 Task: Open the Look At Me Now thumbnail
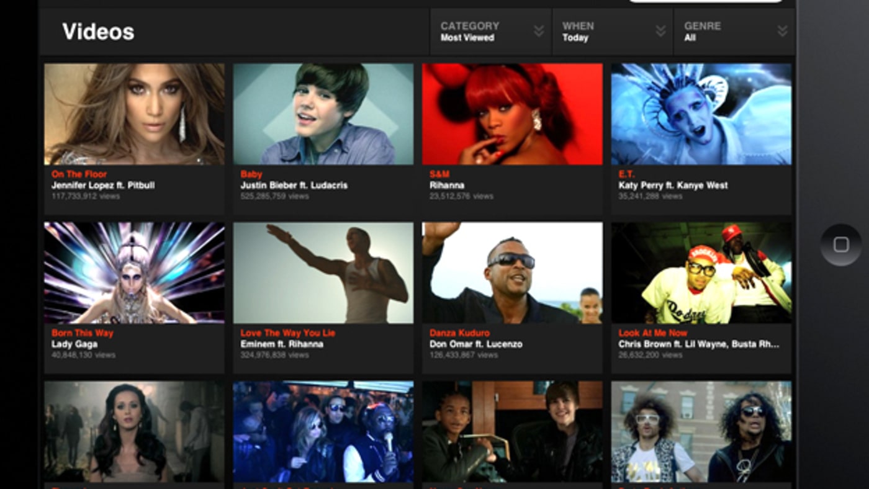(701, 273)
